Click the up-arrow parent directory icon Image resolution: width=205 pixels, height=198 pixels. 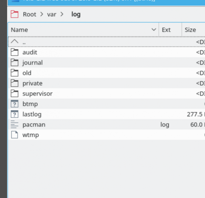15,42
